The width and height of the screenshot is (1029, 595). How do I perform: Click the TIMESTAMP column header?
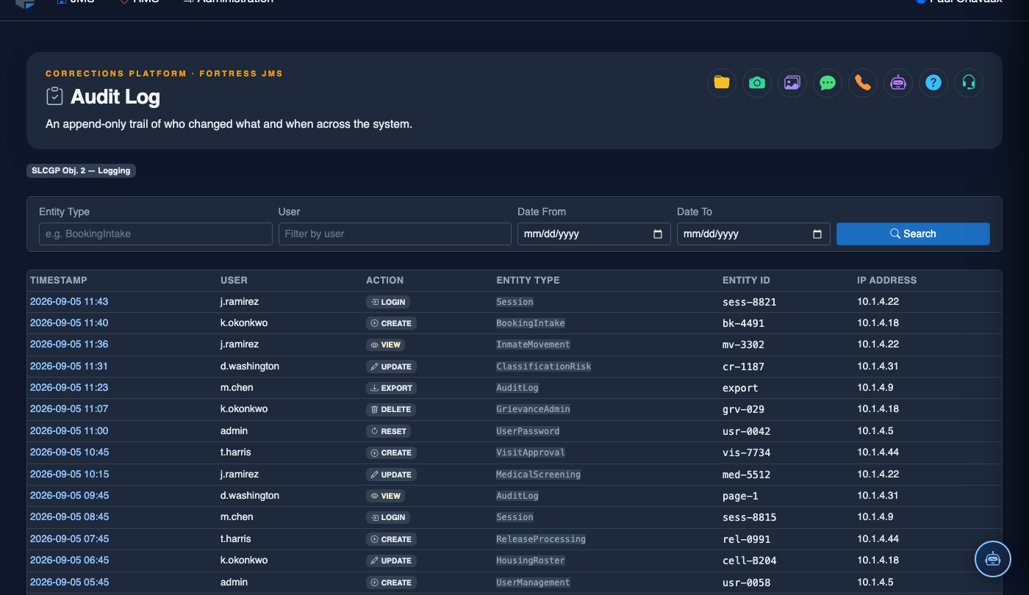[x=59, y=280]
